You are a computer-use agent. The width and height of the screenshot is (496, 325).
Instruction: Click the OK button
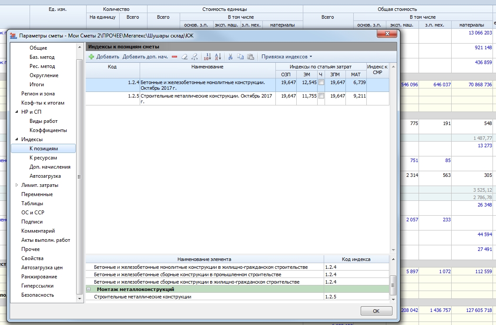(376, 311)
